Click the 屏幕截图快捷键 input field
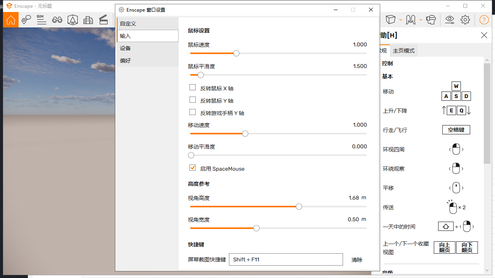 click(x=286, y=259)
